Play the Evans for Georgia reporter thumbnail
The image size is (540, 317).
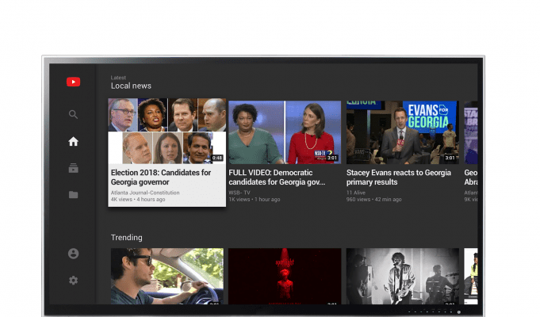403,132
